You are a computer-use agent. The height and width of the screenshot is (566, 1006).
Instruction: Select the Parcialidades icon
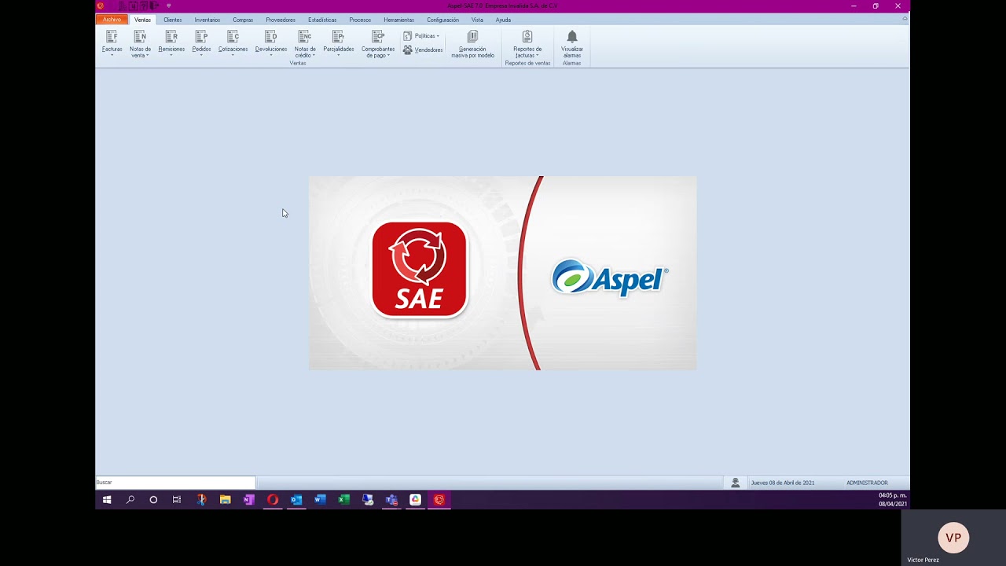(338, 36)
